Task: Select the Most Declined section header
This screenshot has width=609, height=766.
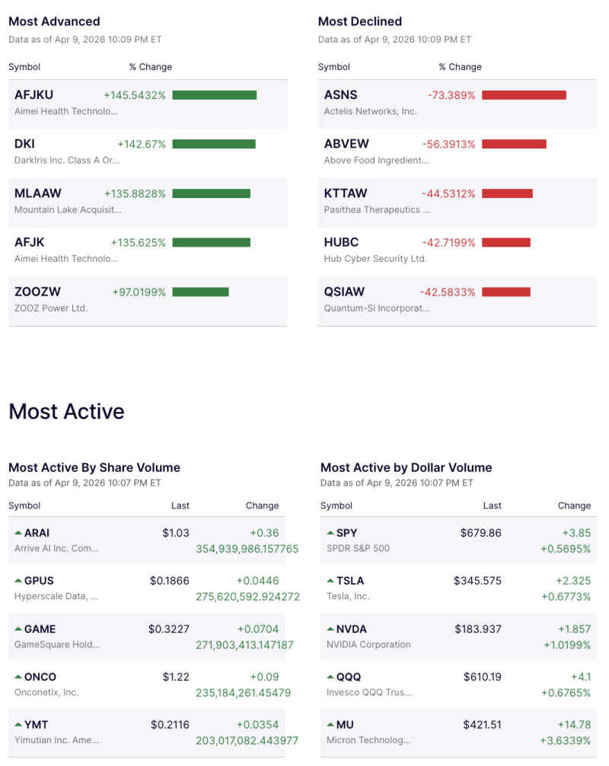Action: tap(360, 21)
